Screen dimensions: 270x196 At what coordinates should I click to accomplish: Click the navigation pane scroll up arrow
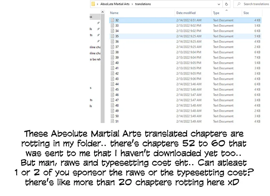coord(103,12)
